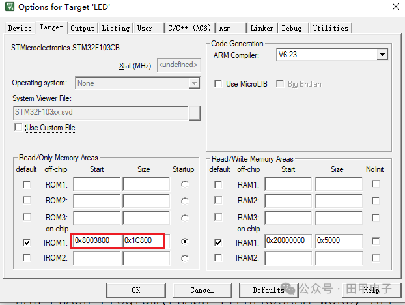Check the ROM2 default checkbox
This screenshot has height=305, width=405.
click(x=27, y=200)
